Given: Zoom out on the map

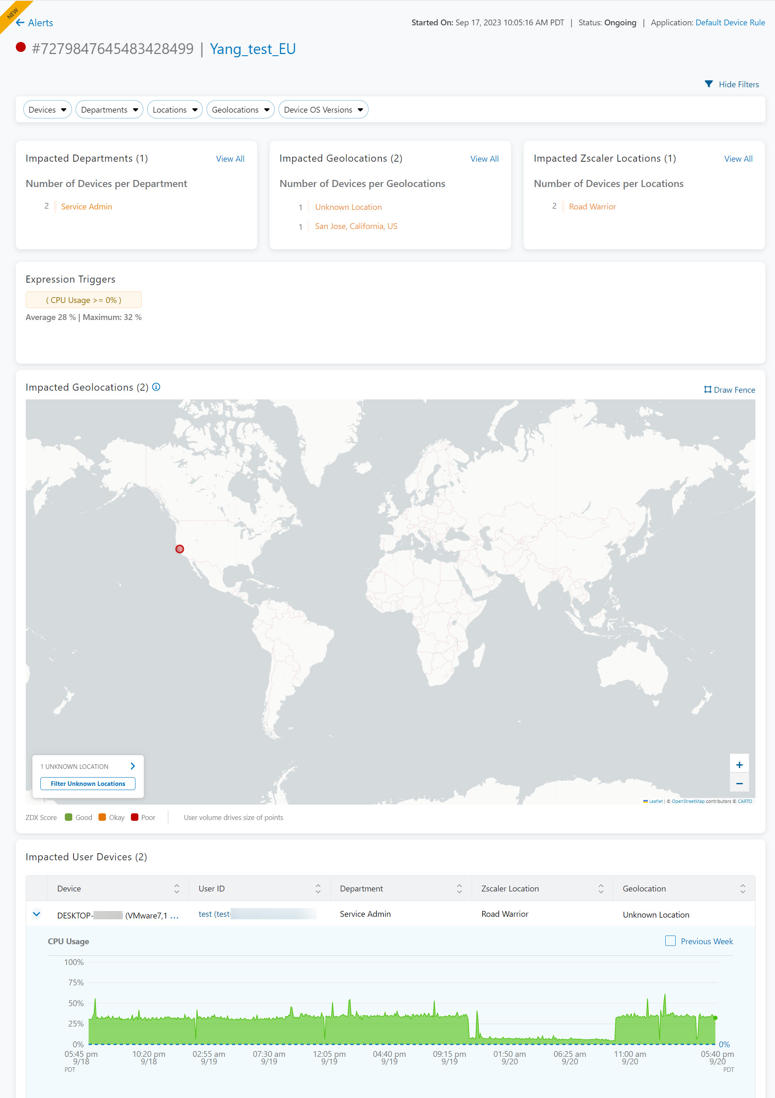Looking at the screenshot, I should (x=739, y=783).
